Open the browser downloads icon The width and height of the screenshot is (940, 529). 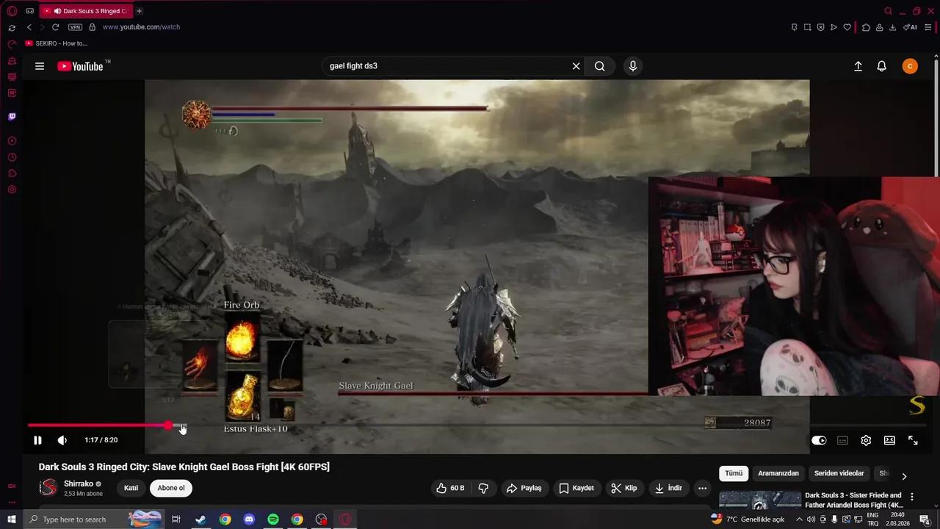[x=892, y=27]
